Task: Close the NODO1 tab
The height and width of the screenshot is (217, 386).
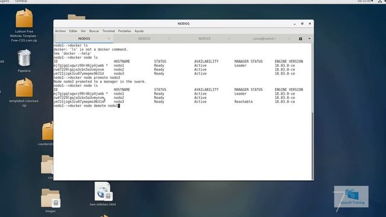Action: pos(109,39)
